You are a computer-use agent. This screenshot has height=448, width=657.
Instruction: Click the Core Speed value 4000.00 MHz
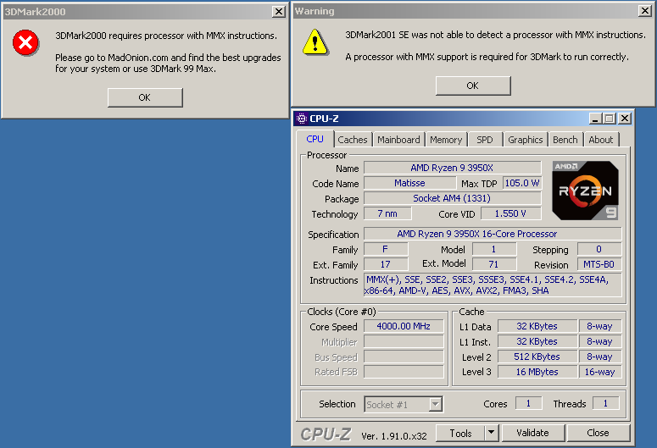pyautogui.click(x=404, y=326)
